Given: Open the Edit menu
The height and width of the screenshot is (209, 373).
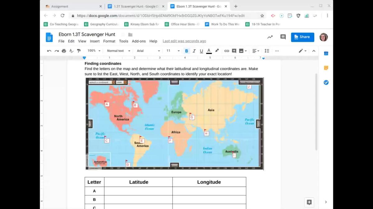Looking at the screenshot, I should (71, 41).
